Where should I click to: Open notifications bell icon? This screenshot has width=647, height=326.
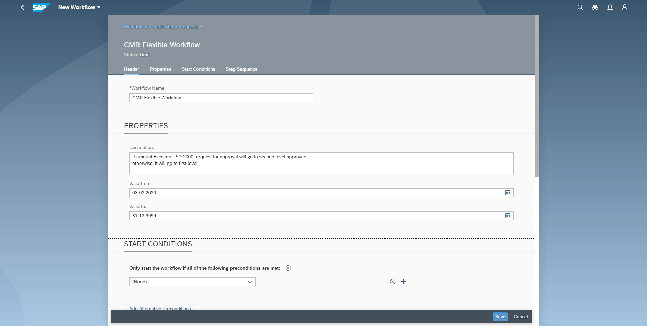tap(610, 7)
